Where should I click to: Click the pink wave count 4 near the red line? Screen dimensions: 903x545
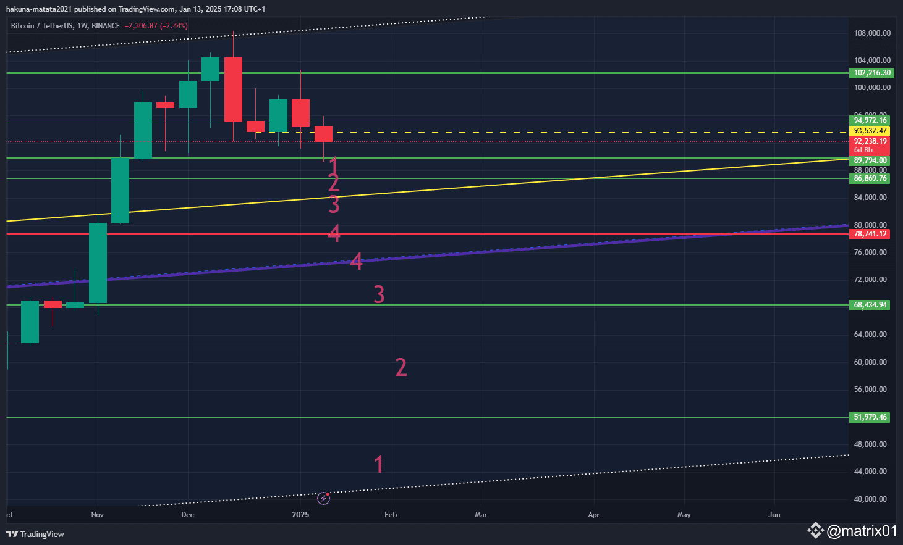[335, 233]
